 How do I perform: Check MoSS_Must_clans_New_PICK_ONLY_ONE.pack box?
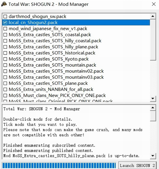pyautogui.click(x=5, y=96)
